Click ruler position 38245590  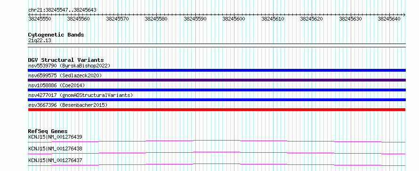pos(195,19)
